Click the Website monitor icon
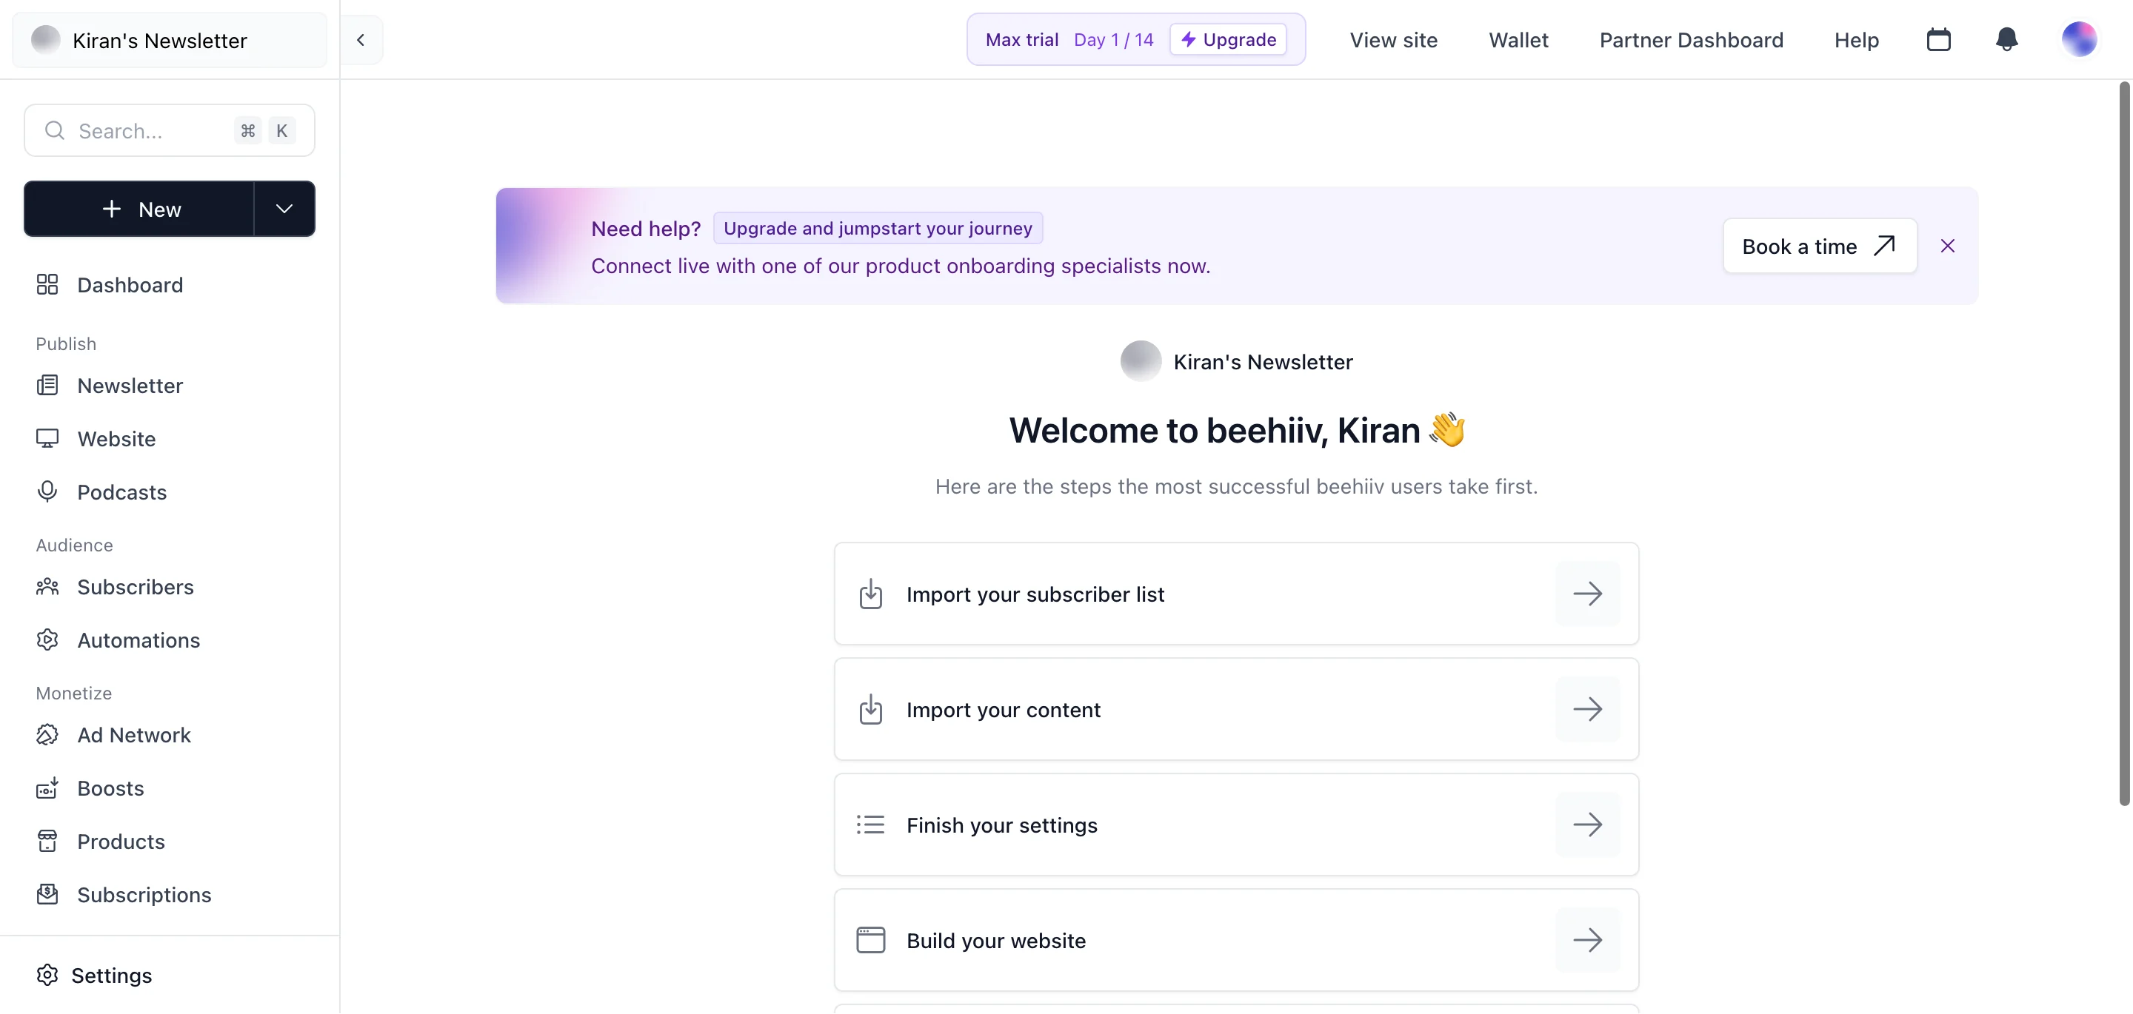The width and height of the screenshot is (2133, 1014). click(47, 439)
